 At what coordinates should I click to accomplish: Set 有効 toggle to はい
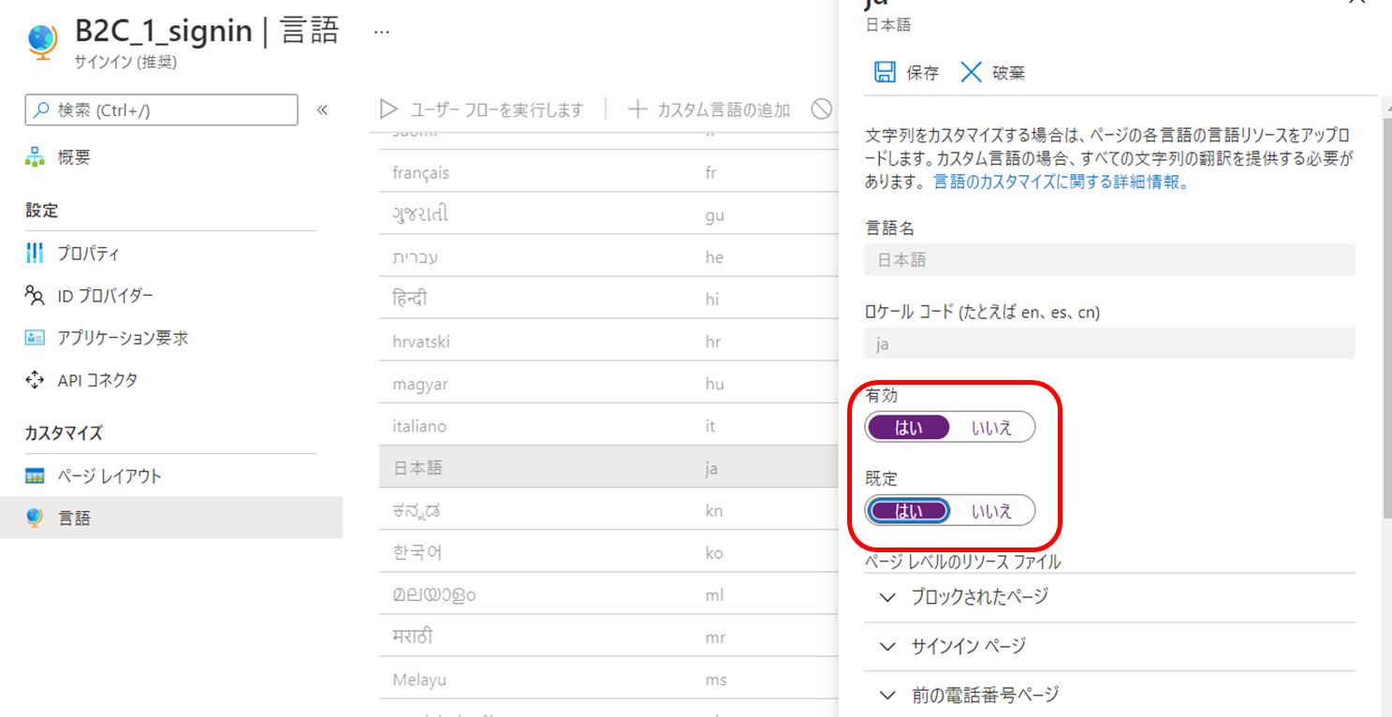click(x=908, y=428)
